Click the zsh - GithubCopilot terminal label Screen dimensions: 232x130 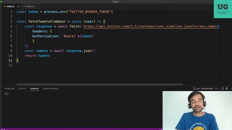205,88
